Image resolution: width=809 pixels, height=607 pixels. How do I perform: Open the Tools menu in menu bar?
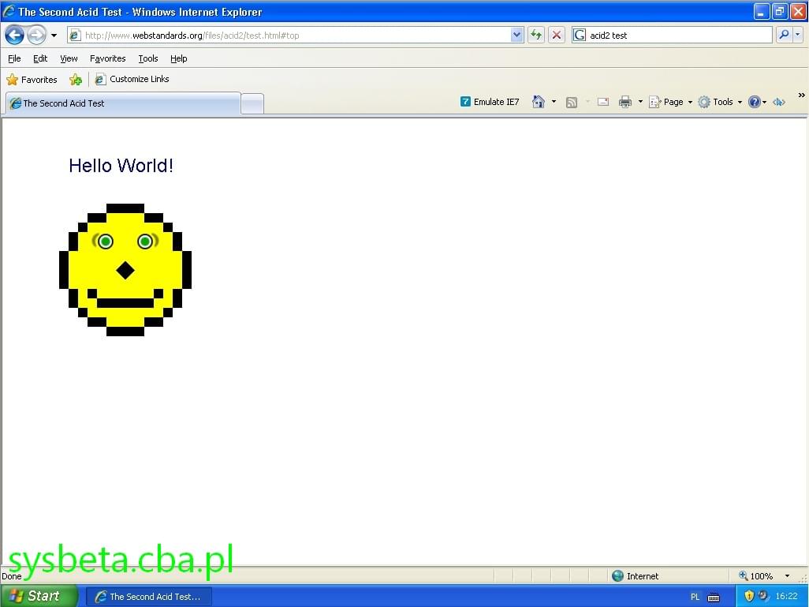148,58
